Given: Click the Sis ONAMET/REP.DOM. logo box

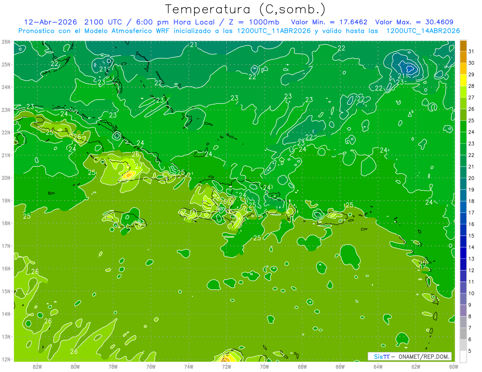Looking at the screenshot, I should point(410,356).
